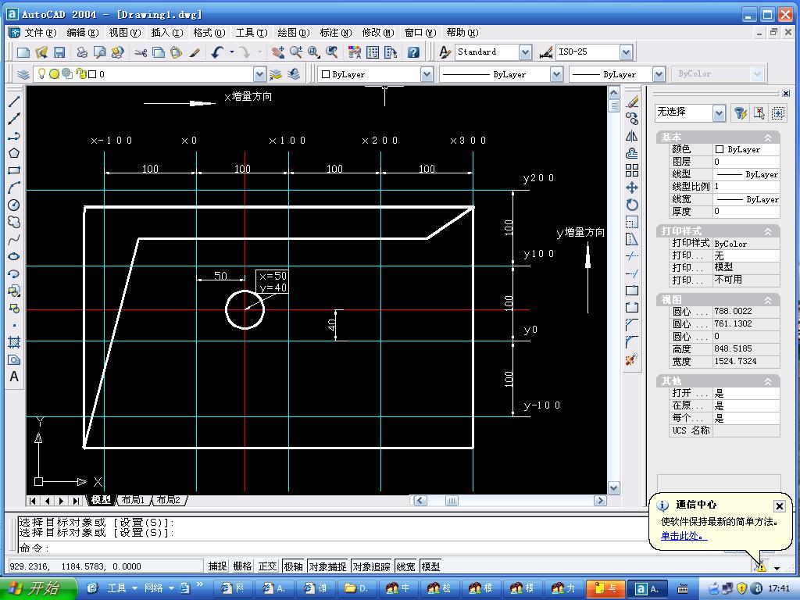Select the Ellipse draw tool
800x600 pixels.
click(x=14, y=256)
